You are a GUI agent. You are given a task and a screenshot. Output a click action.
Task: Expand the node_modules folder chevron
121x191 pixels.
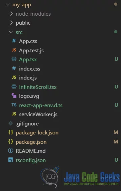click(x=11, y=14)
